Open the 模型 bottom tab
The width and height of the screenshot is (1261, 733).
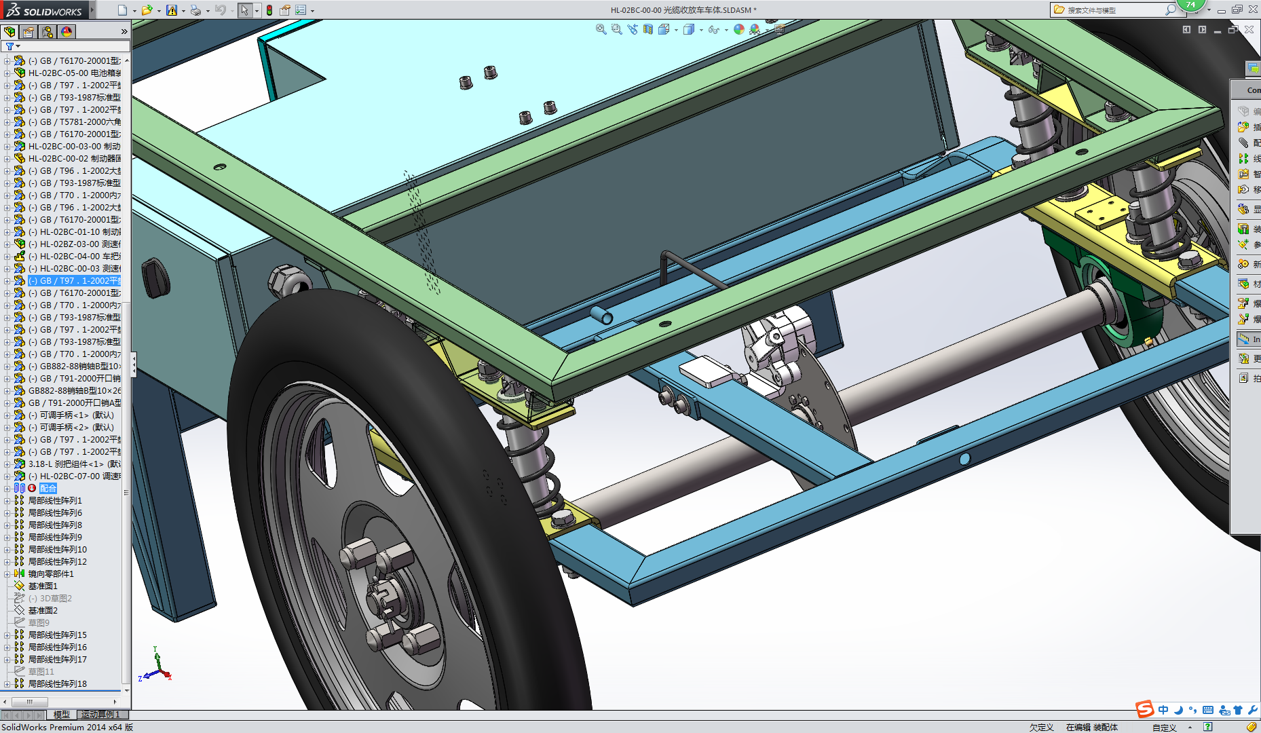[62, 715]
